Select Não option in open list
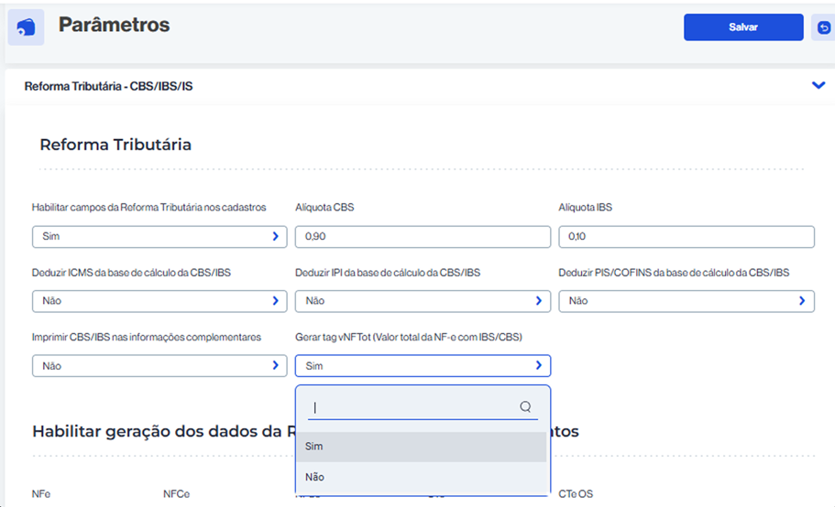 422,477
